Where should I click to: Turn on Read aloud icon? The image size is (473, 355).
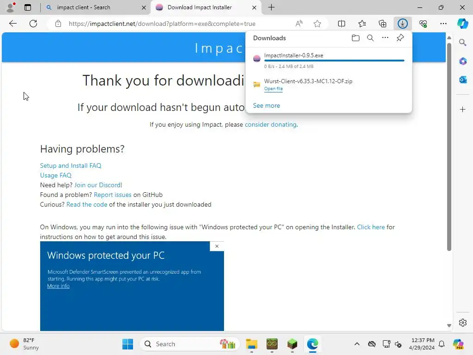click(299, 24)
